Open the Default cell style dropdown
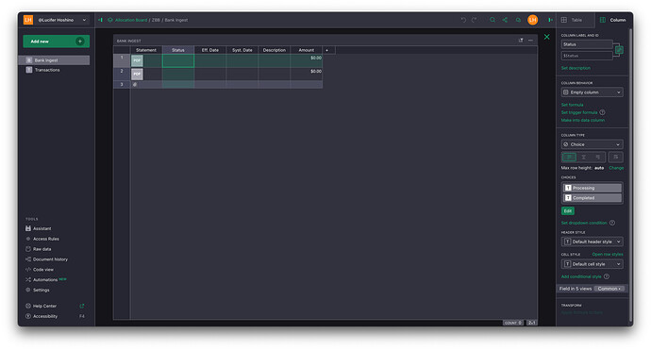 [x=593, y=264]
